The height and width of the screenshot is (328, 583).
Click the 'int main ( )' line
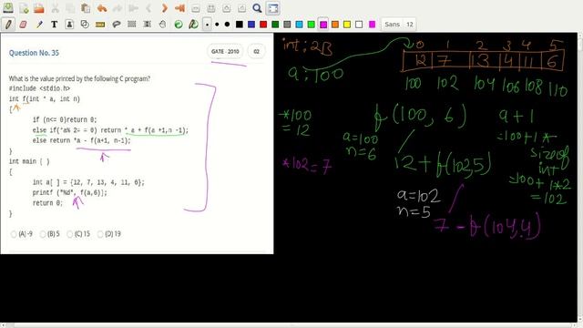coord(29,161)
